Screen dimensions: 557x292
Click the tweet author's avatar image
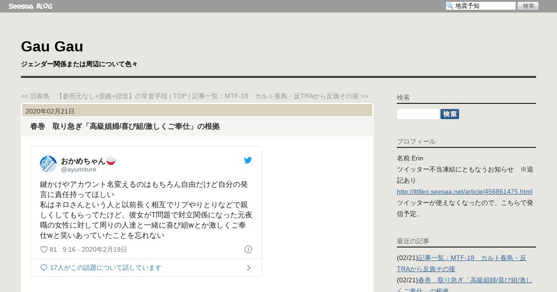click(x=48, y=164)
